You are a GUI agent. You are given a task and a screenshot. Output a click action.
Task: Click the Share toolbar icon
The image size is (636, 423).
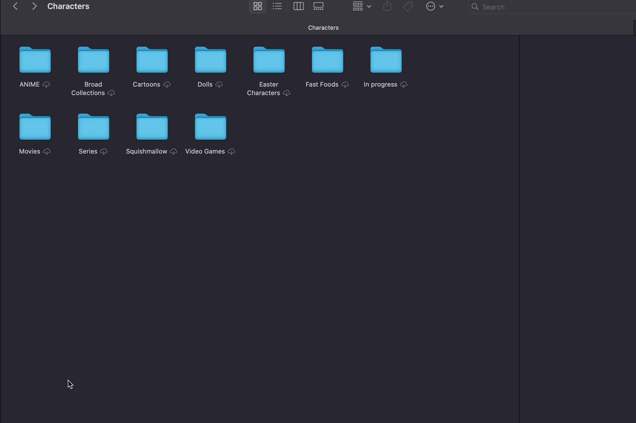click(x=387, y=6)
